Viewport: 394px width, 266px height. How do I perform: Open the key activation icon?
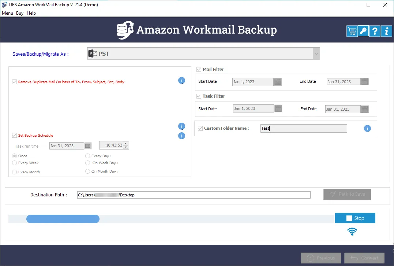[363, 31]
